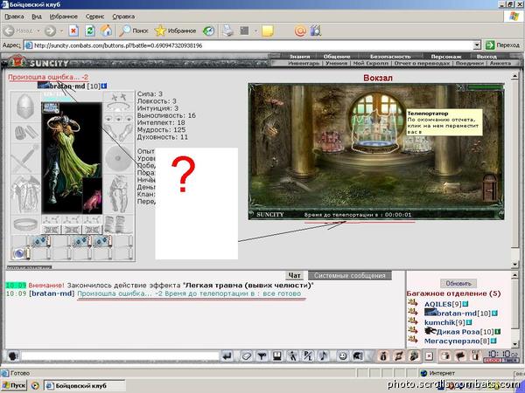The width and height of the screenshot is (525, 393).
Task: Click the browser Refresh icon
Action: pos(90,31)
